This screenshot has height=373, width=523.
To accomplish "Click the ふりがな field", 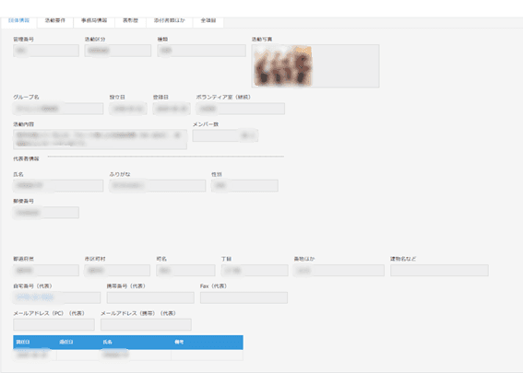I will click(158, 185).
